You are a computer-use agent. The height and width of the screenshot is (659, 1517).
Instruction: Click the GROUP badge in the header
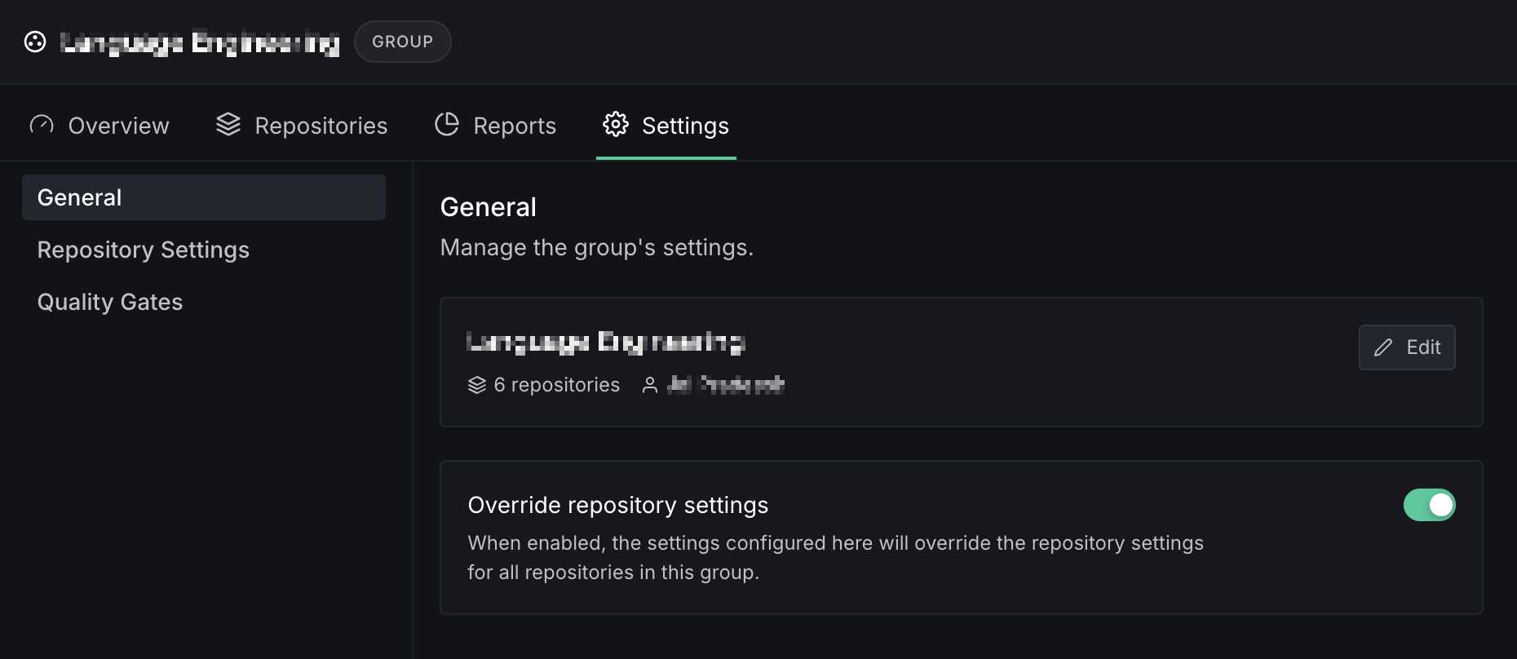pos(402,42)
